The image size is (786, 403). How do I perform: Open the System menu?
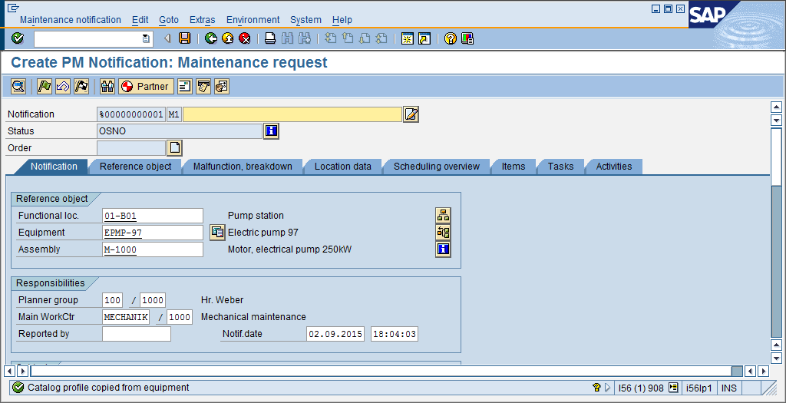(x=305, y=20)
